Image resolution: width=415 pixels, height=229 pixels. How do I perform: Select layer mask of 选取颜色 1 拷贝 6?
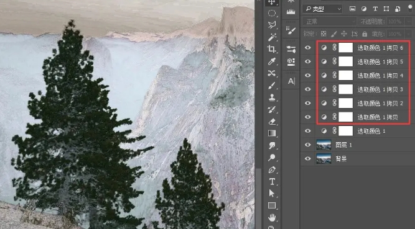pyautogui.click(x=346, y=48)
